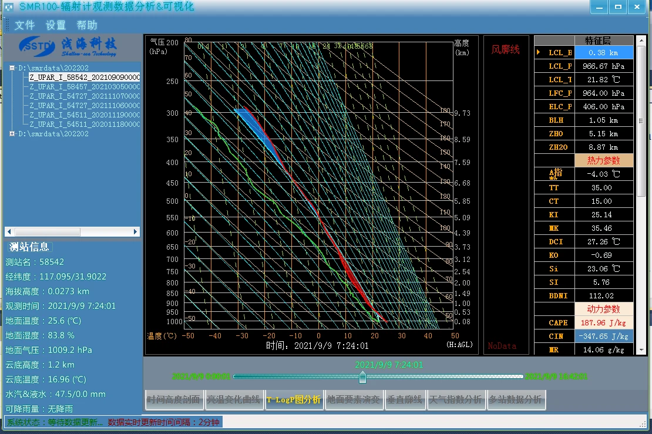Click the SMR100 app icon in title bar
This screenshot has width=652, height=434.
(x=8, y=7)
